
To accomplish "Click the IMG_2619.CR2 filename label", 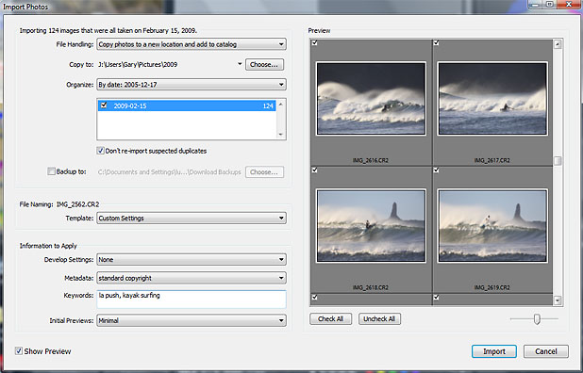I will click(491, 287).
